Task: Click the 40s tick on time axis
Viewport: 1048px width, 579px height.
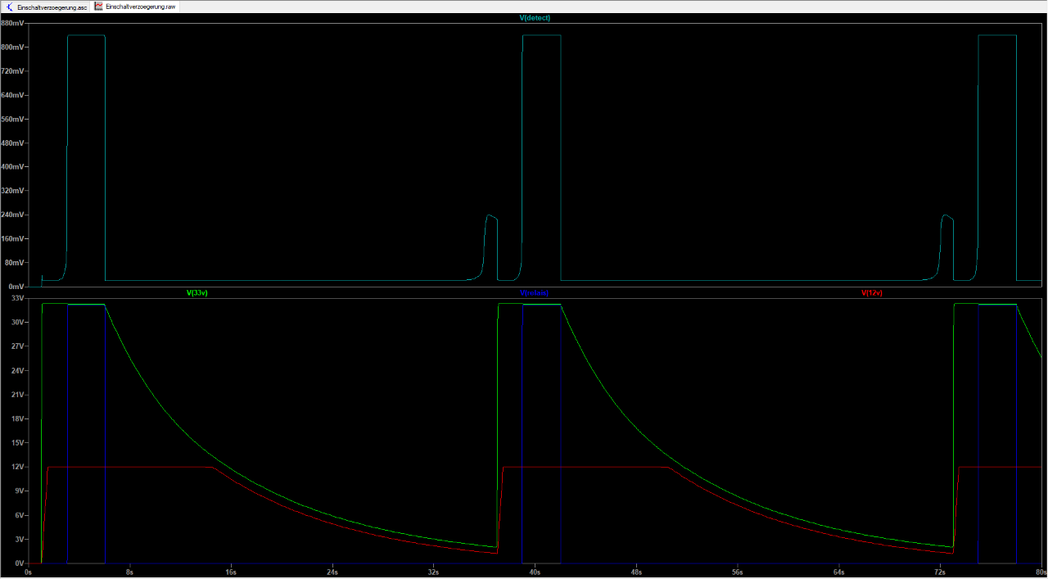Action: coord(535,572)
